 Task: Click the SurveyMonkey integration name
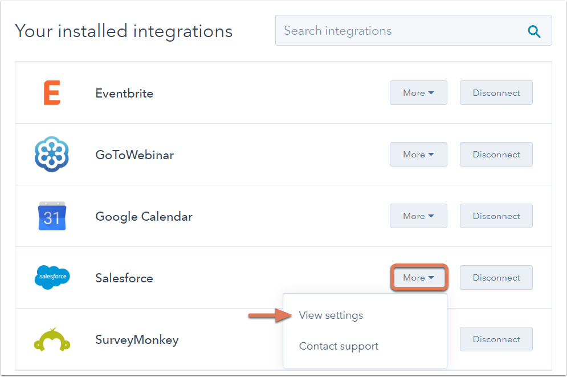[x=137, y=340]
